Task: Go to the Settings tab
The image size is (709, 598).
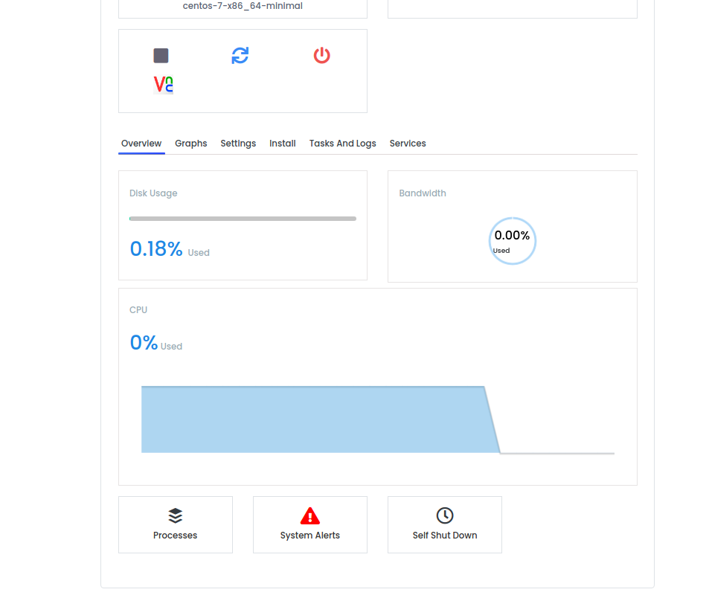Action: coord(238,144)
